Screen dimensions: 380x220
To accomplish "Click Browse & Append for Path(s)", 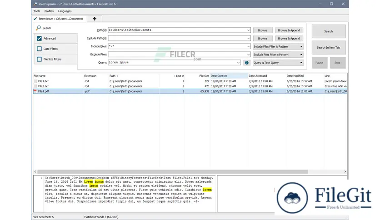I will click(289, 30).
